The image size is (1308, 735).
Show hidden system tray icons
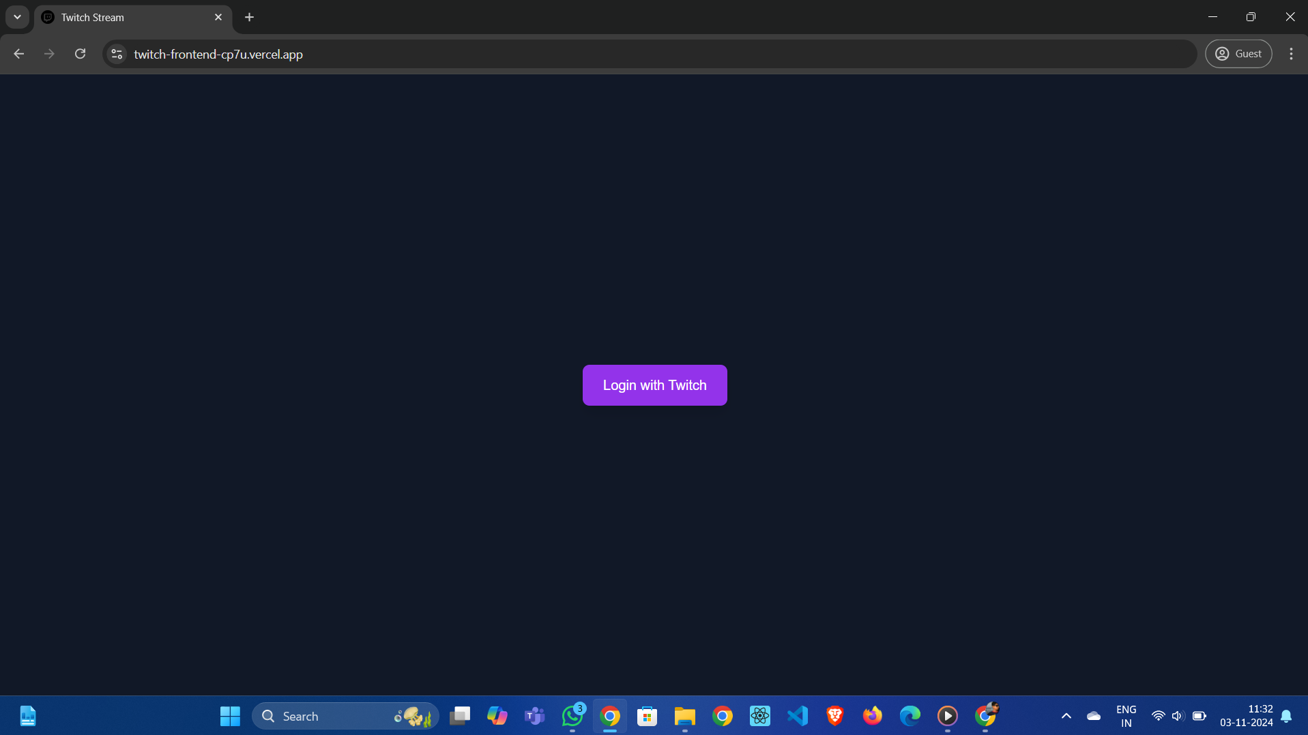(1066, 716)
